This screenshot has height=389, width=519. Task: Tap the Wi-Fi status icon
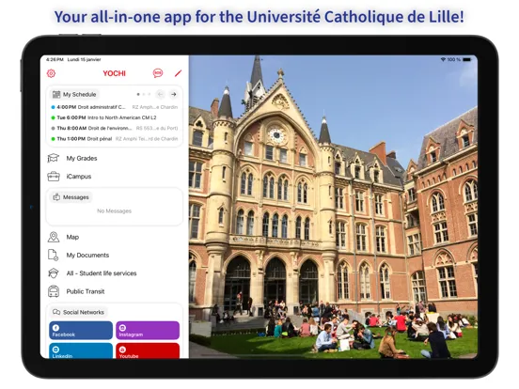(443, 59)
